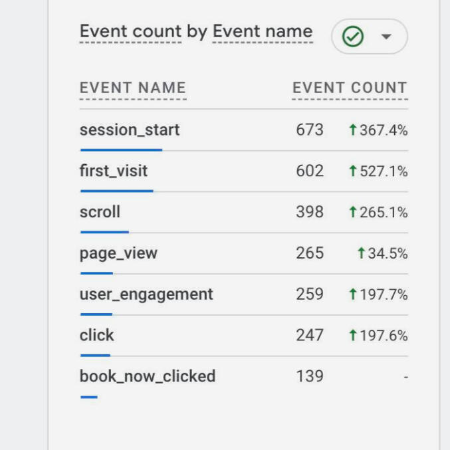Open the page_view event
This screenshot has width=450, height=450.
coord(119,253)
